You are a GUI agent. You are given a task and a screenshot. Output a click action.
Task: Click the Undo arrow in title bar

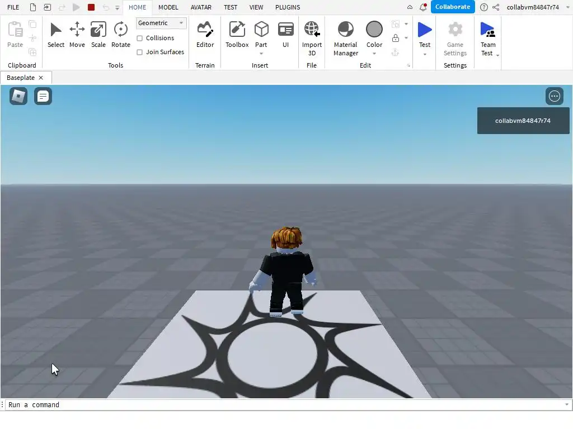point(106,7)
